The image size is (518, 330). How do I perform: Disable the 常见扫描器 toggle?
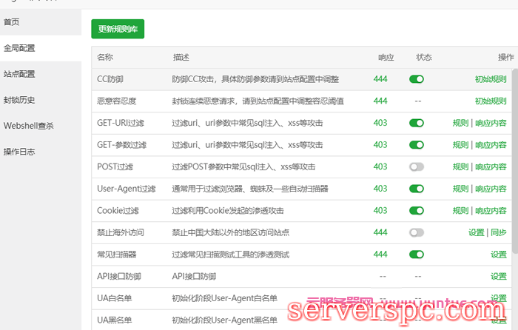pyautogui.click(x=417, y=255)
